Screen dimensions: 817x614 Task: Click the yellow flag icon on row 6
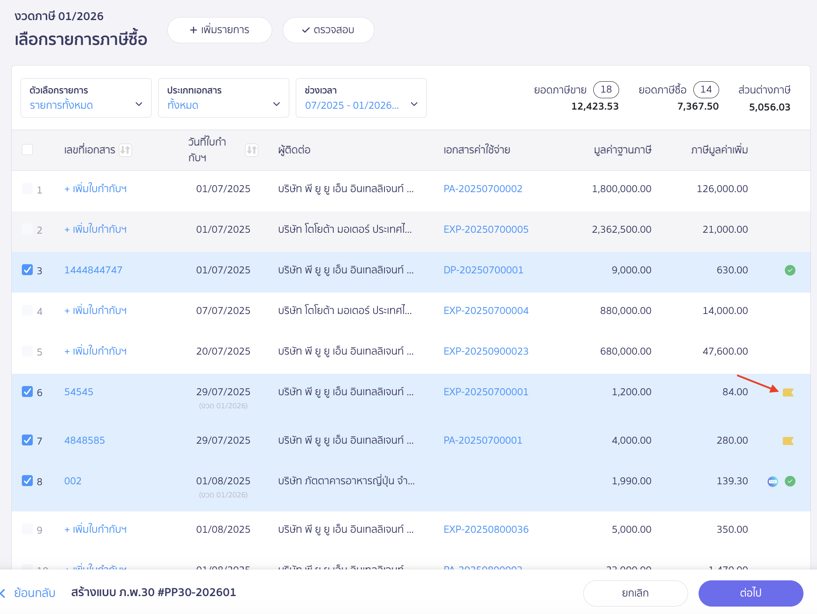pos(788,393)
